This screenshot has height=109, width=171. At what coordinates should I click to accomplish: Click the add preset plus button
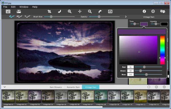pos(156,87)
